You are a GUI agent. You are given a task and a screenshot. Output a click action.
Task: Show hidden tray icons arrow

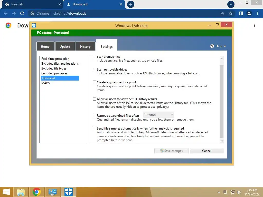219,192
